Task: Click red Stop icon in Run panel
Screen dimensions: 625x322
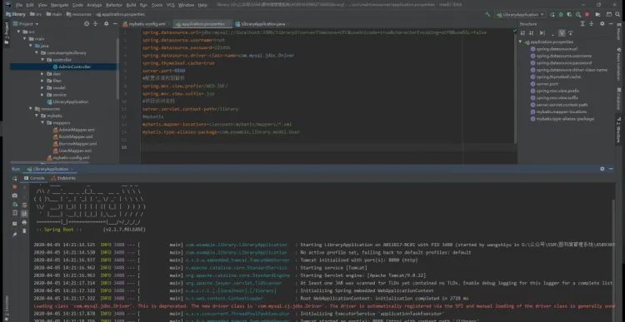Action: (x=15, y=186)
